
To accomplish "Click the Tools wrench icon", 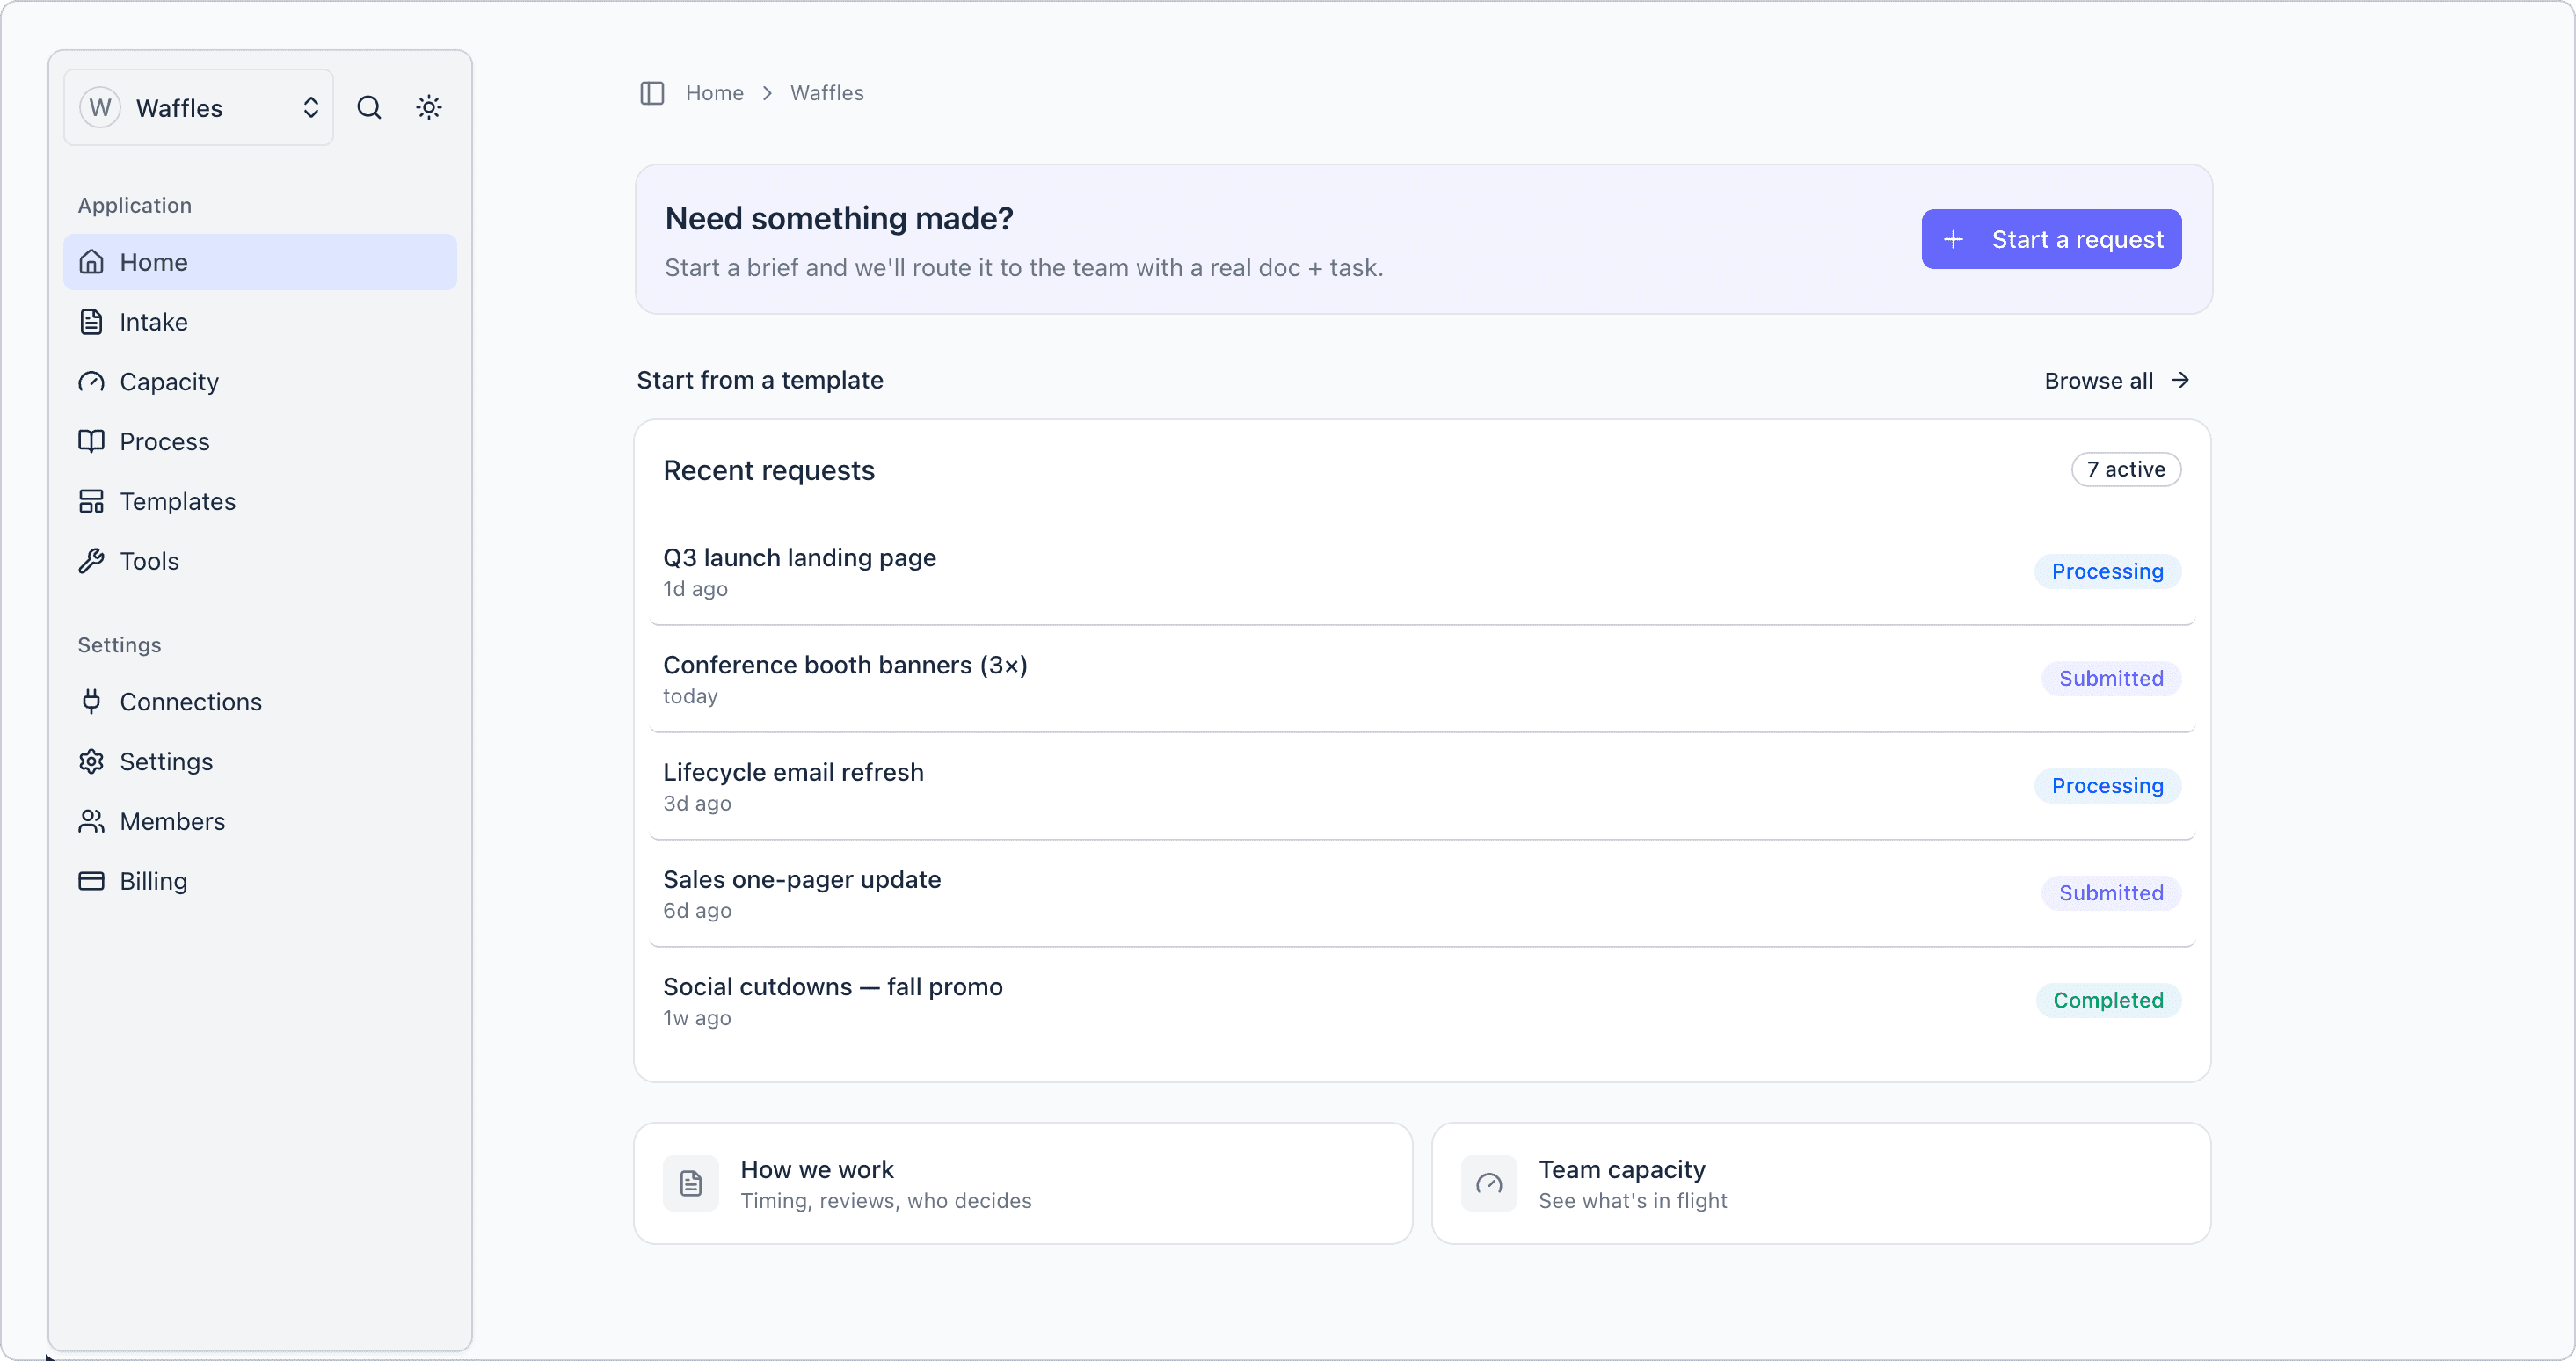I will (92, 561).
